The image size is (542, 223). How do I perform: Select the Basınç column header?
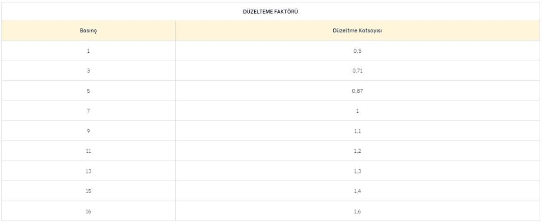pos(89,31)
